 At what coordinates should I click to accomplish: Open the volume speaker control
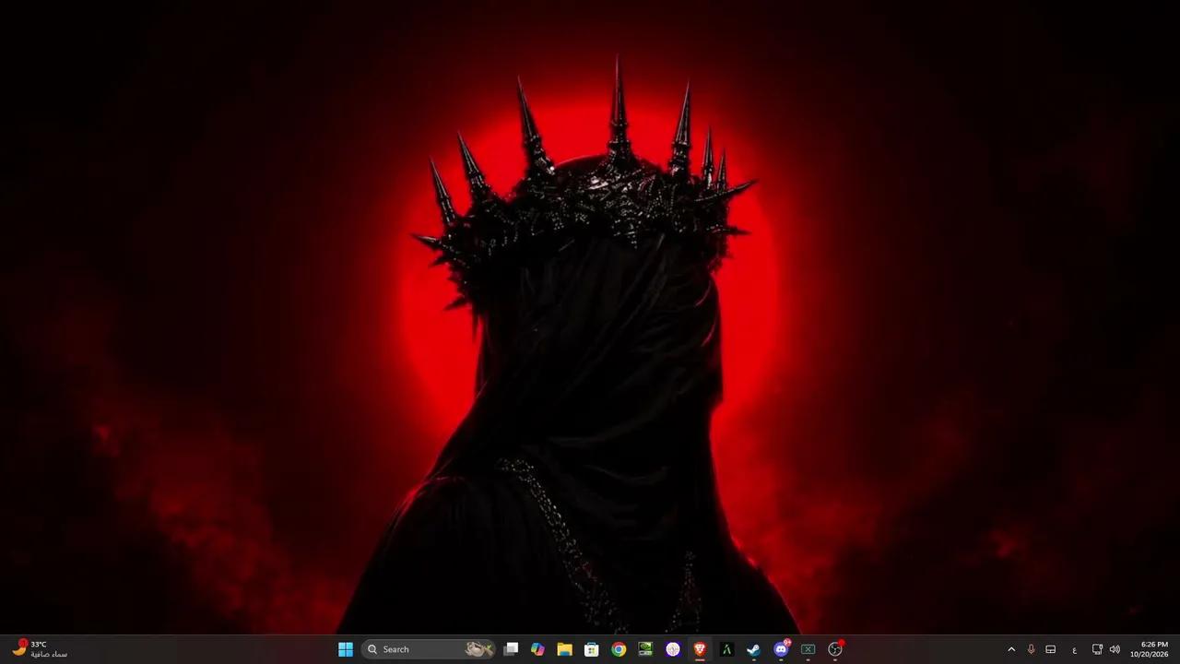[x=1115, y=649]
